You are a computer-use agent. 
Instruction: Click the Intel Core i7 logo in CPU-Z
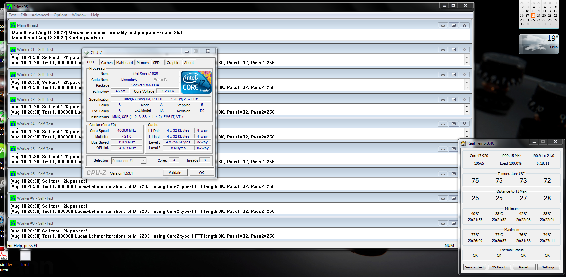coord(196,82)
